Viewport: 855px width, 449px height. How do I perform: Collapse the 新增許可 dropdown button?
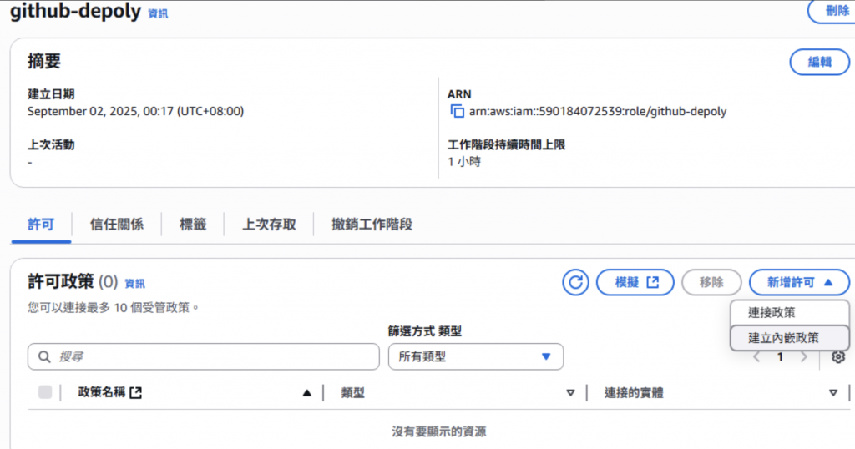799,282
